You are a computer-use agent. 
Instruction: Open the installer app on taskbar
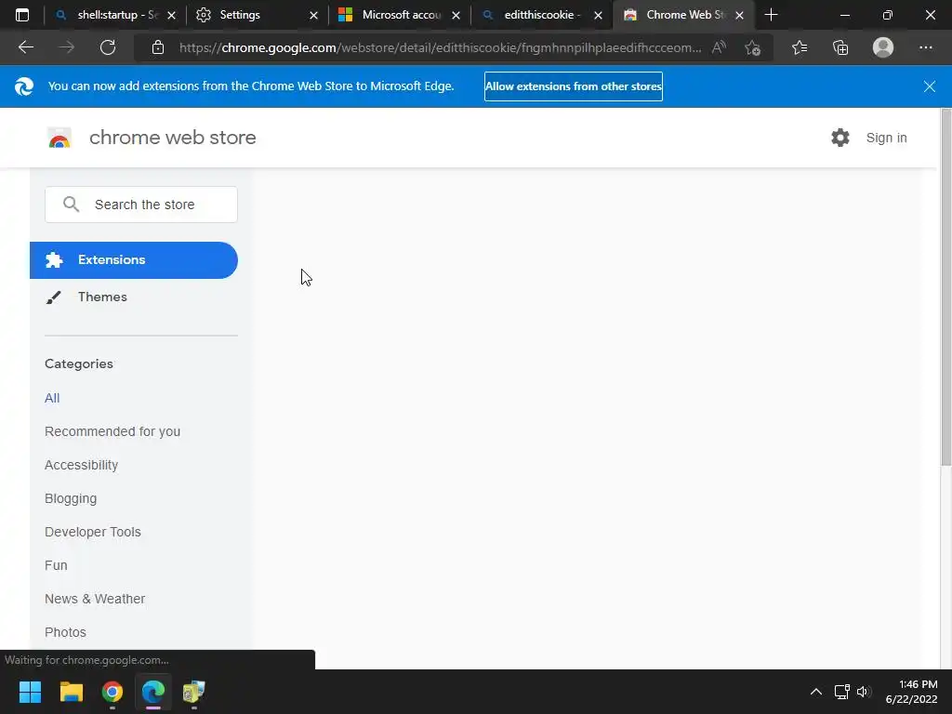pyautogui.click(x=194, y=692)
